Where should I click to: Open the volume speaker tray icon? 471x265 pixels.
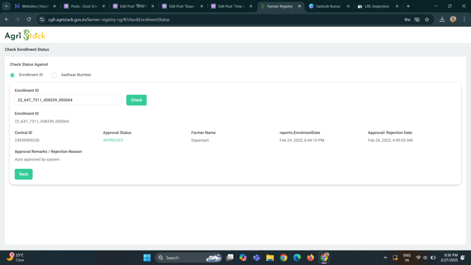pyautogui.click(x=425, y=258)
